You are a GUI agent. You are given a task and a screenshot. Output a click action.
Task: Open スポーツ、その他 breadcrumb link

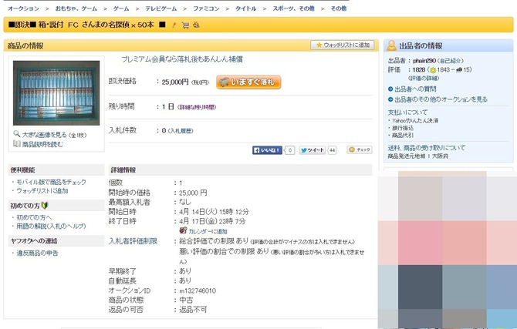[x=293, y=8]
